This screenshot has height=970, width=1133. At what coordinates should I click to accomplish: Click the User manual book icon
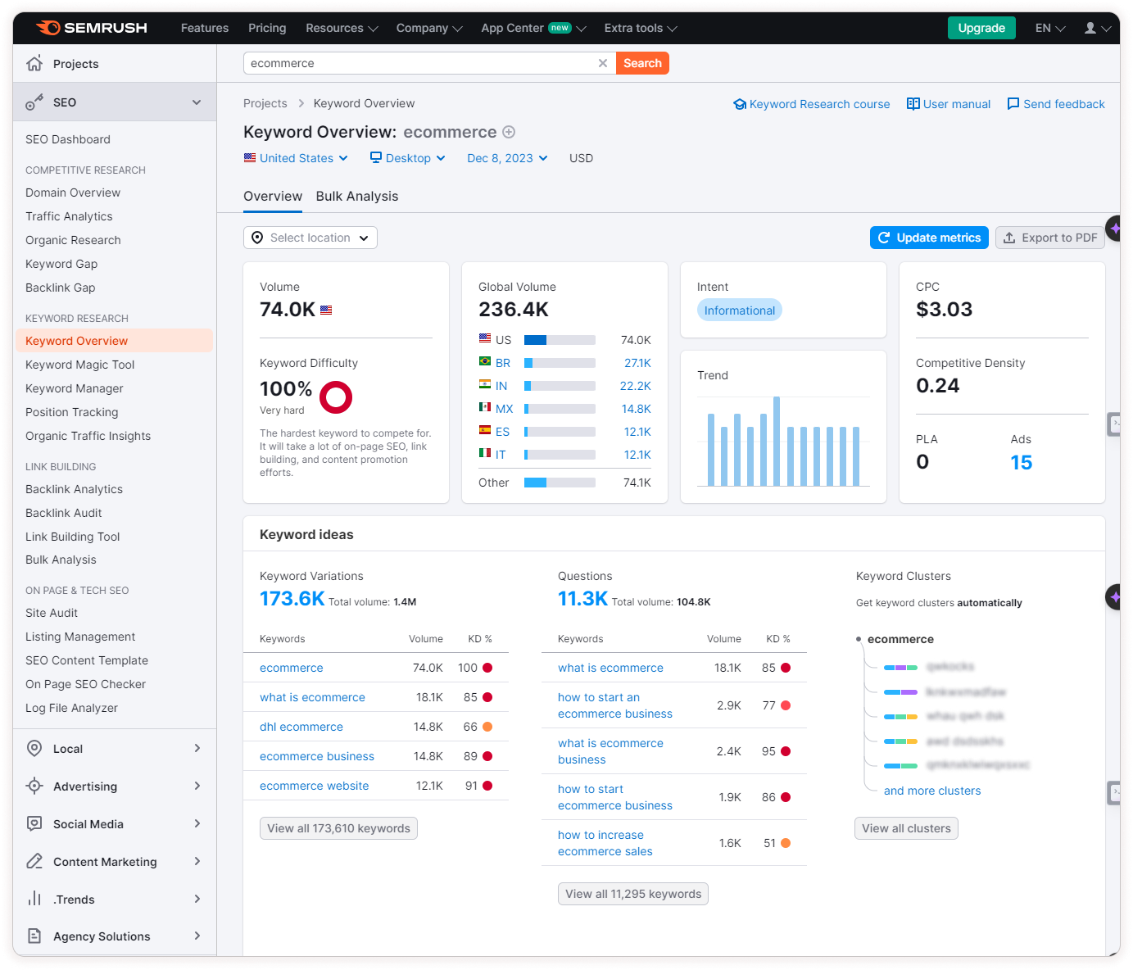tap(913, 104)
